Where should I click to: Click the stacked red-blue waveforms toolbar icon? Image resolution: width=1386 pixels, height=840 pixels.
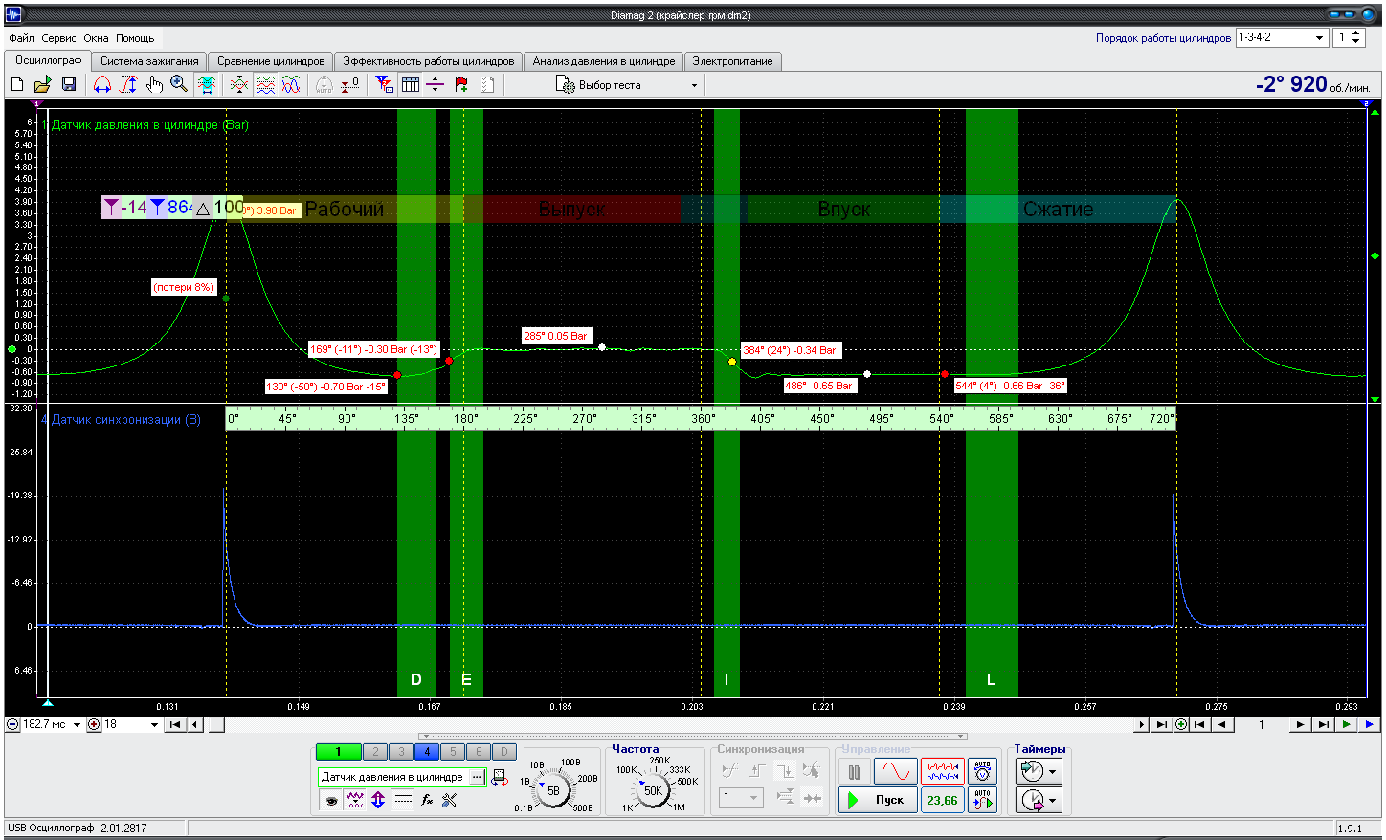click(265, 85)
